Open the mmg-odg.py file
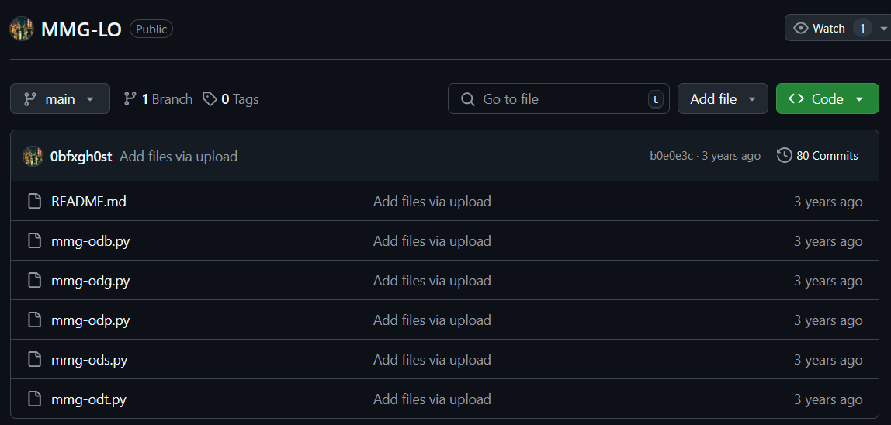 click(90, 281)
